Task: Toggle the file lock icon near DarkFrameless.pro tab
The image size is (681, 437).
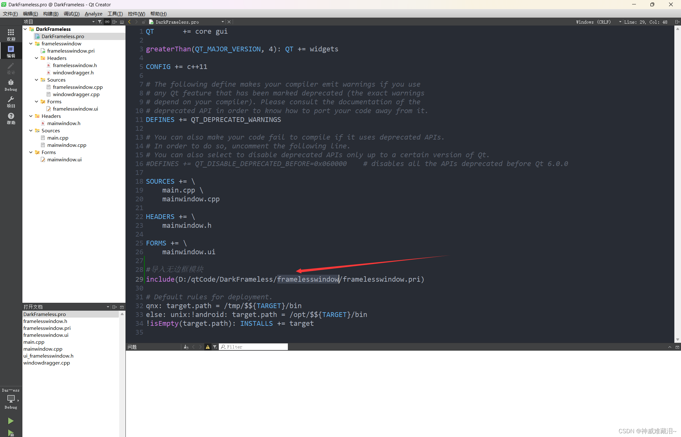Action: [x=144, y=22]
